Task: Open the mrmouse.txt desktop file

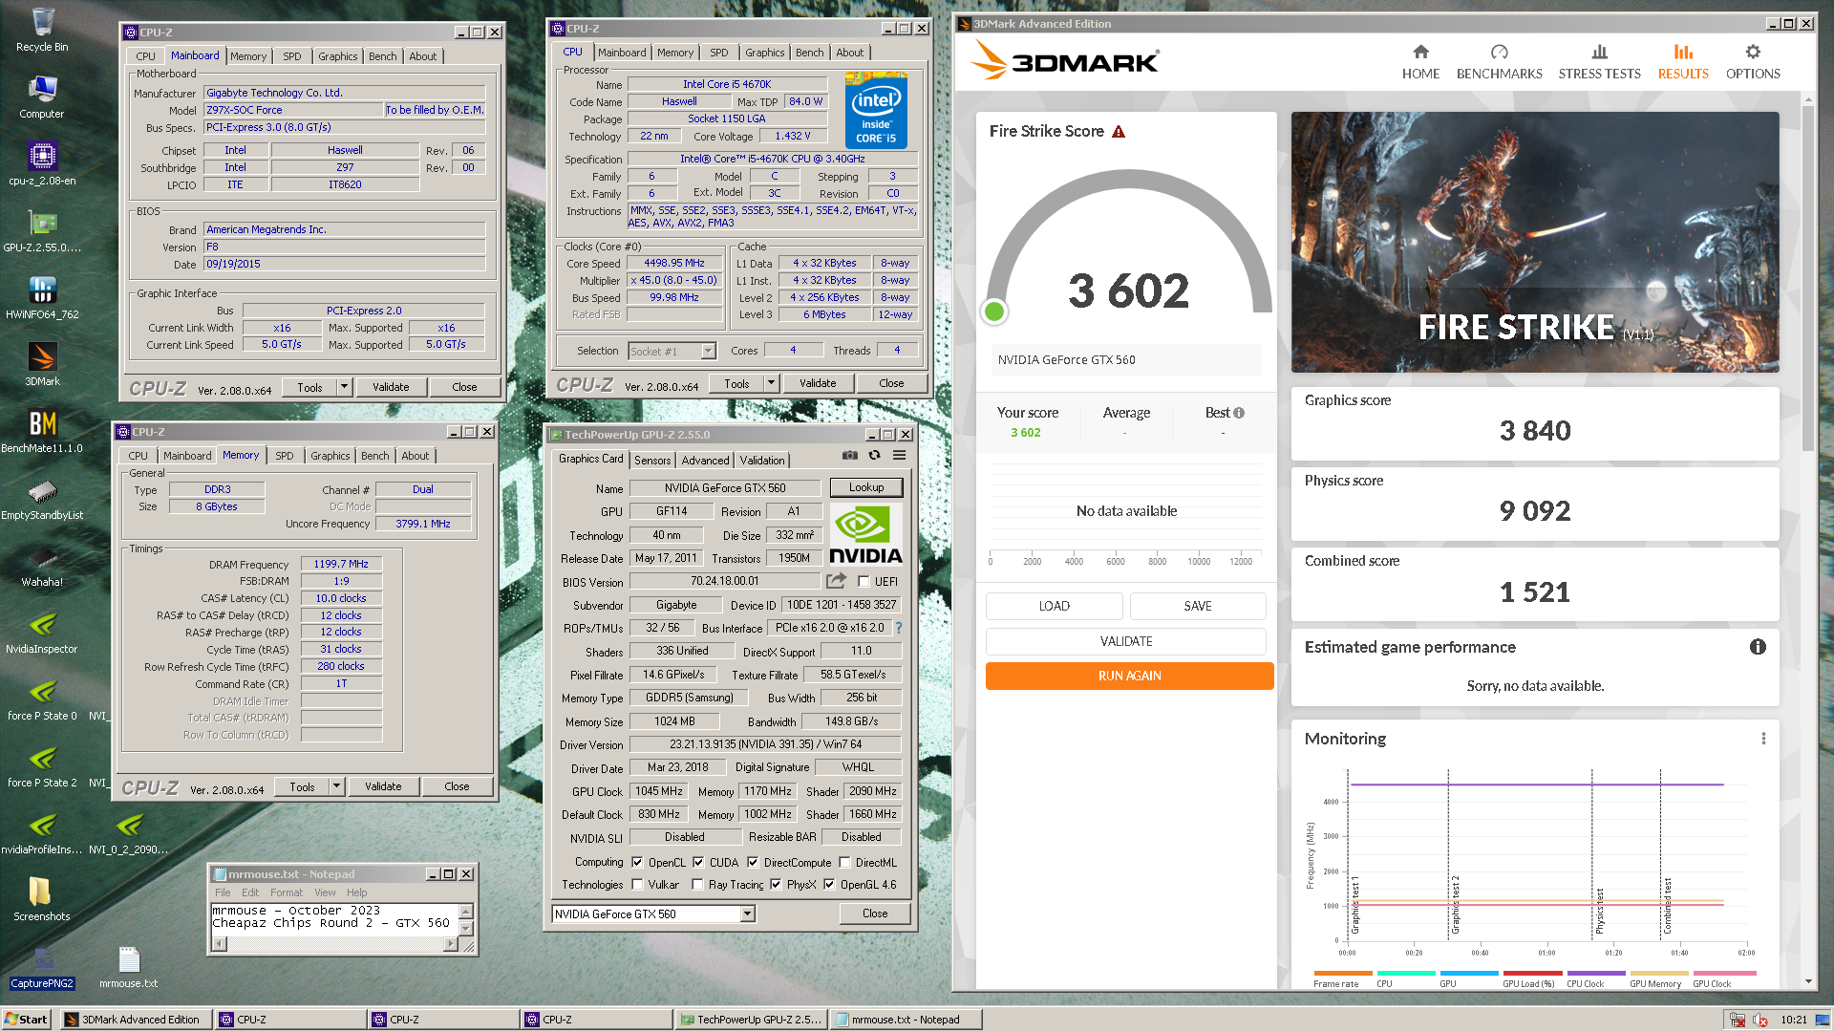Action: click(129, 966)
